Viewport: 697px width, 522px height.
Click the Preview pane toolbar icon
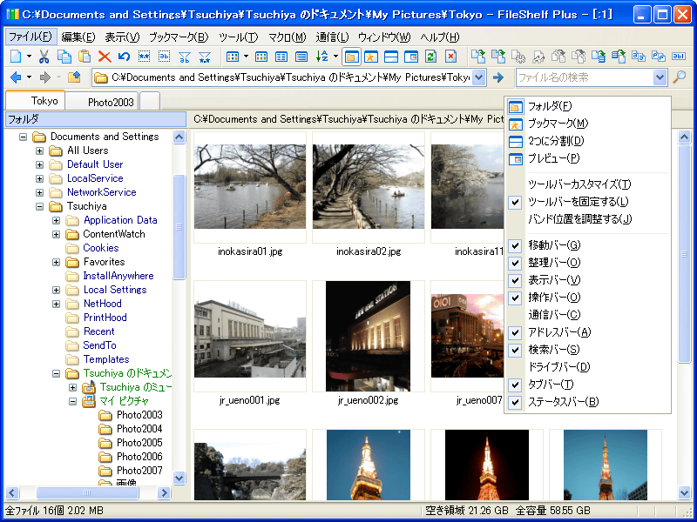(410, 57)
